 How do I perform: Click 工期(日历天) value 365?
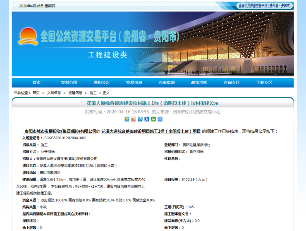(x=191, y=207)
